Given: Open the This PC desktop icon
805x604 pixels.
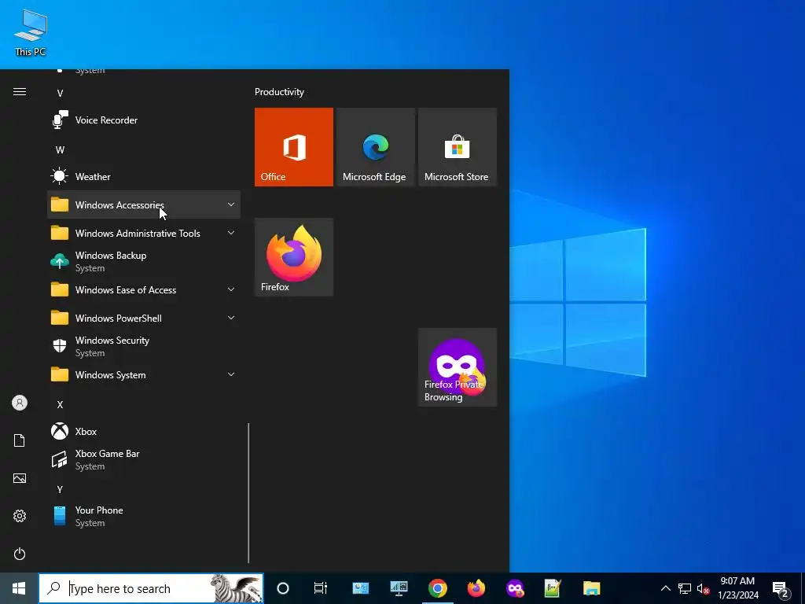Looking at the screenshot, I should pyautogui.click(x=31, y=32).
